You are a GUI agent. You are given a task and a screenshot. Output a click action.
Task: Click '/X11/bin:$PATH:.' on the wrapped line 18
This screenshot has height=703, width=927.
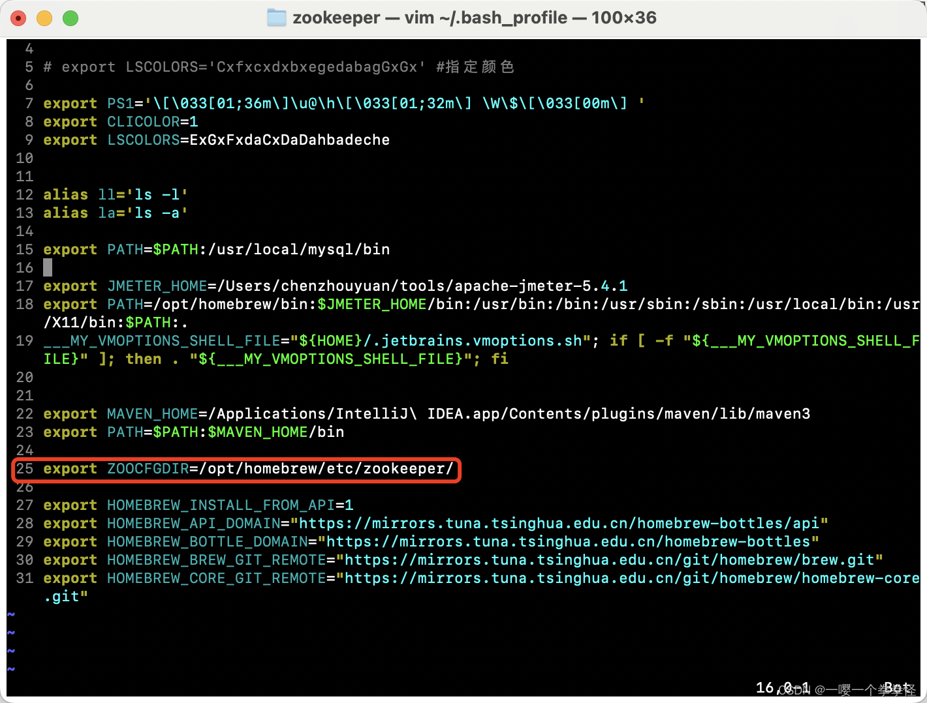(116, 323)
